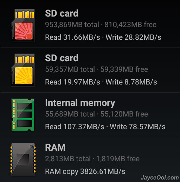Click Write 28.82MB/s speed result
This screenshot has width=180, height=182.
coord(133,37)
